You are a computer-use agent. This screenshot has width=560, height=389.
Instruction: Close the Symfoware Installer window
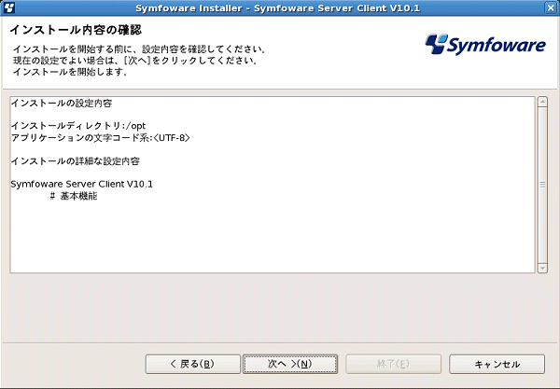(551, 7)
